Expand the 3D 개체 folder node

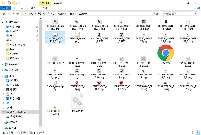coord(4,81)
